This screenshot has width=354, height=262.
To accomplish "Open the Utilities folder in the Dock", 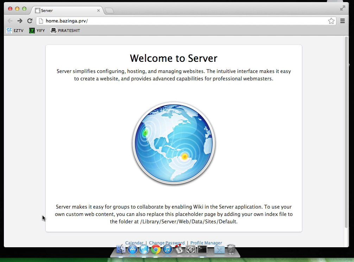I will 219,250.
